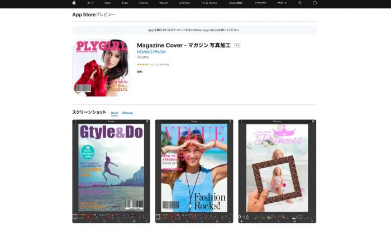Open the TV & Home menu item
This screenshot has height=229, width=391.
coord(209,3)
